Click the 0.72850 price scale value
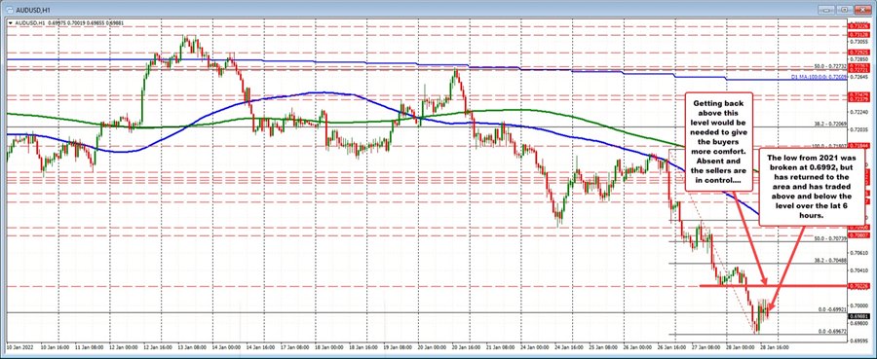877x359 pixels. click(x=859, y=59)
